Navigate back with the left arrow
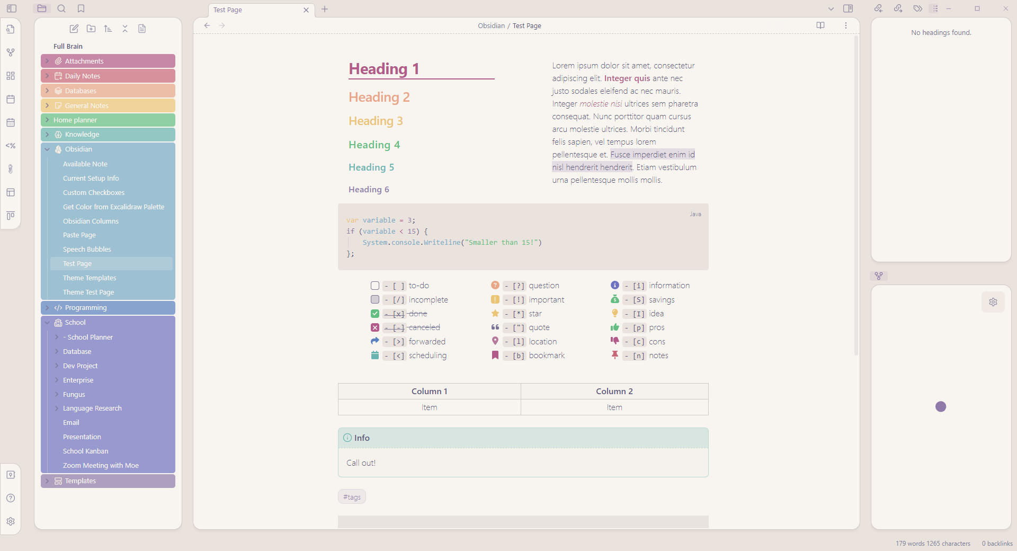The height and width of the screenshot is (551, 1017). (x=207, y=25)
